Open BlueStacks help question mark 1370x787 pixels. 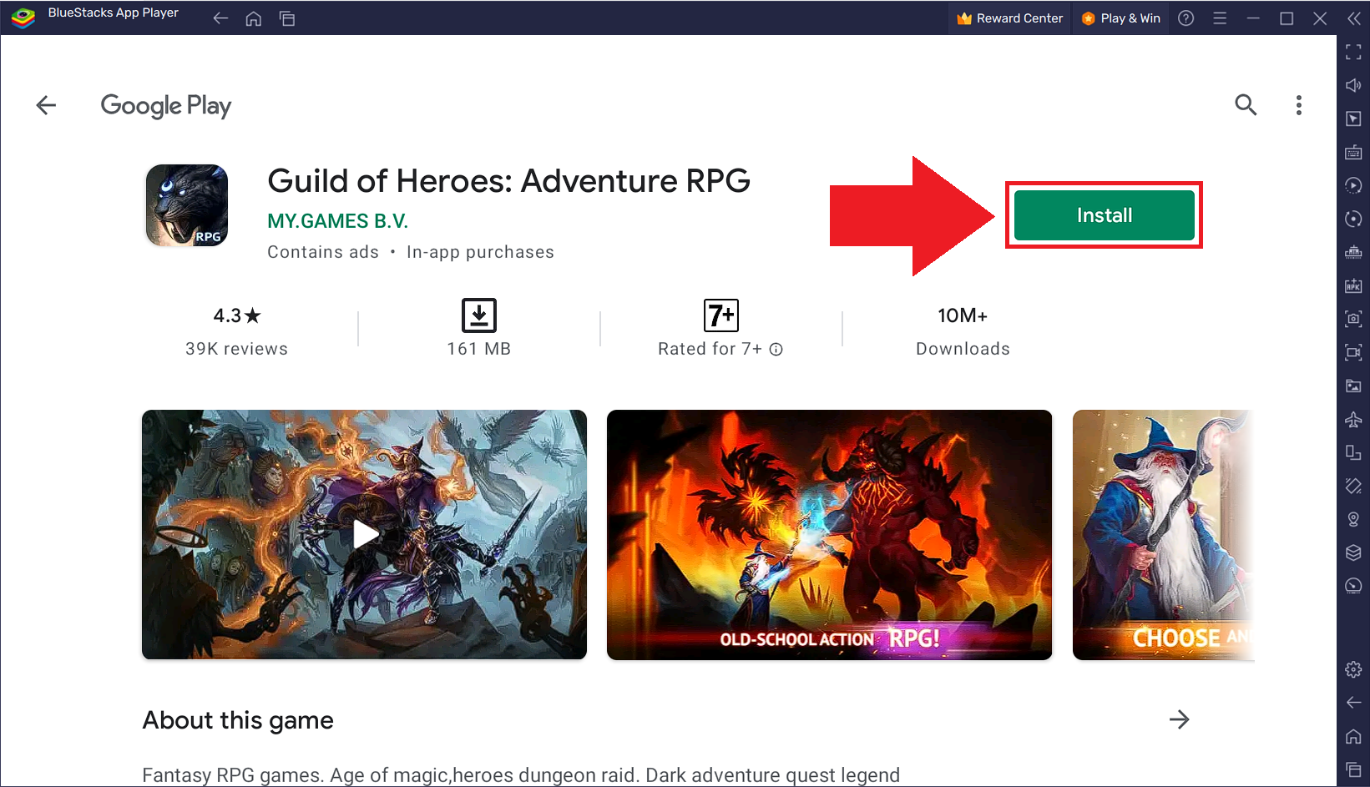[1185, 18]
